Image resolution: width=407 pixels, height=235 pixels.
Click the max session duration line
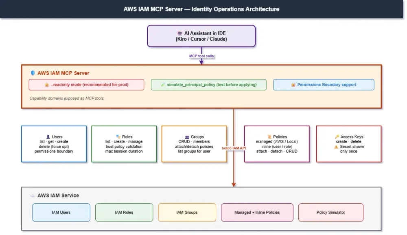124,152
